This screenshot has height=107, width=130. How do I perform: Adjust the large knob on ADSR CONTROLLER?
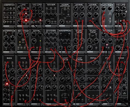click(62, 22)
